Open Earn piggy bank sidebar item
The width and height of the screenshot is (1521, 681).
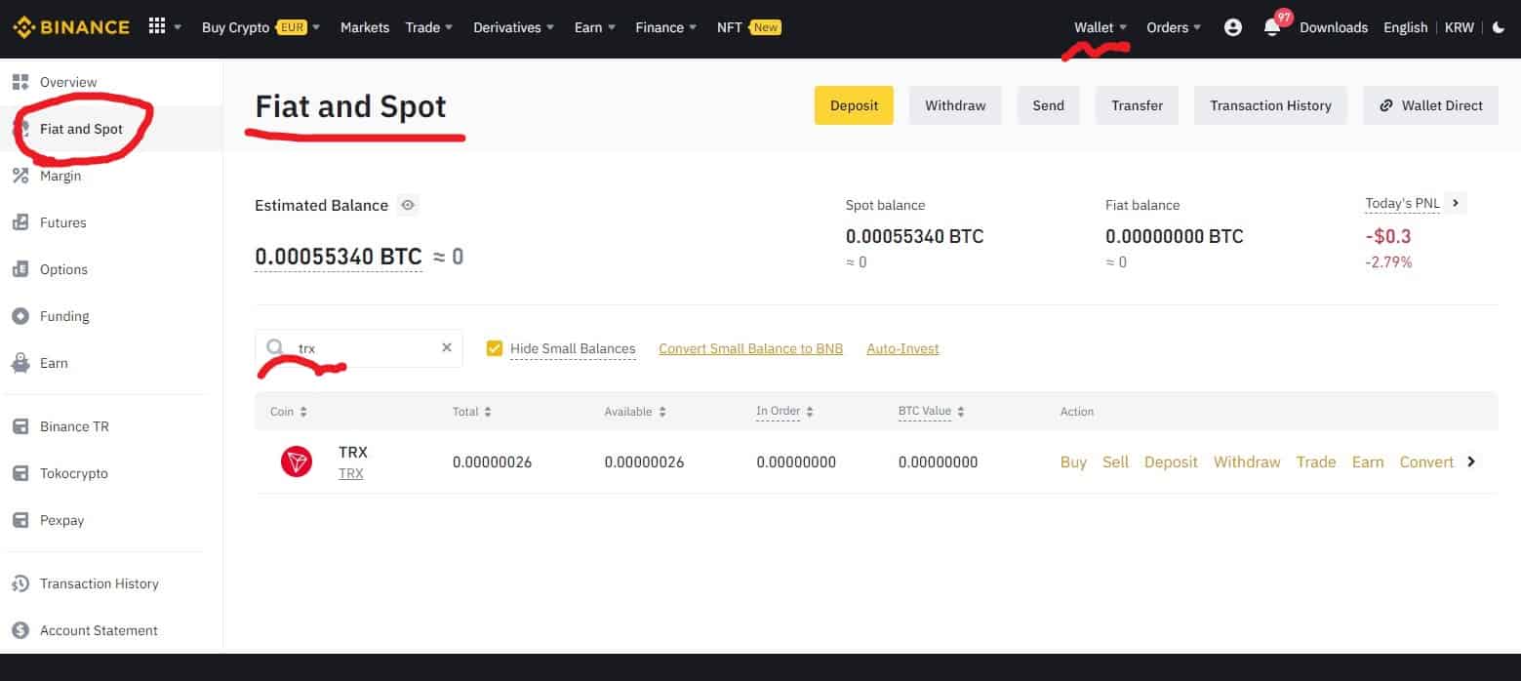click(x=54, y=363)
